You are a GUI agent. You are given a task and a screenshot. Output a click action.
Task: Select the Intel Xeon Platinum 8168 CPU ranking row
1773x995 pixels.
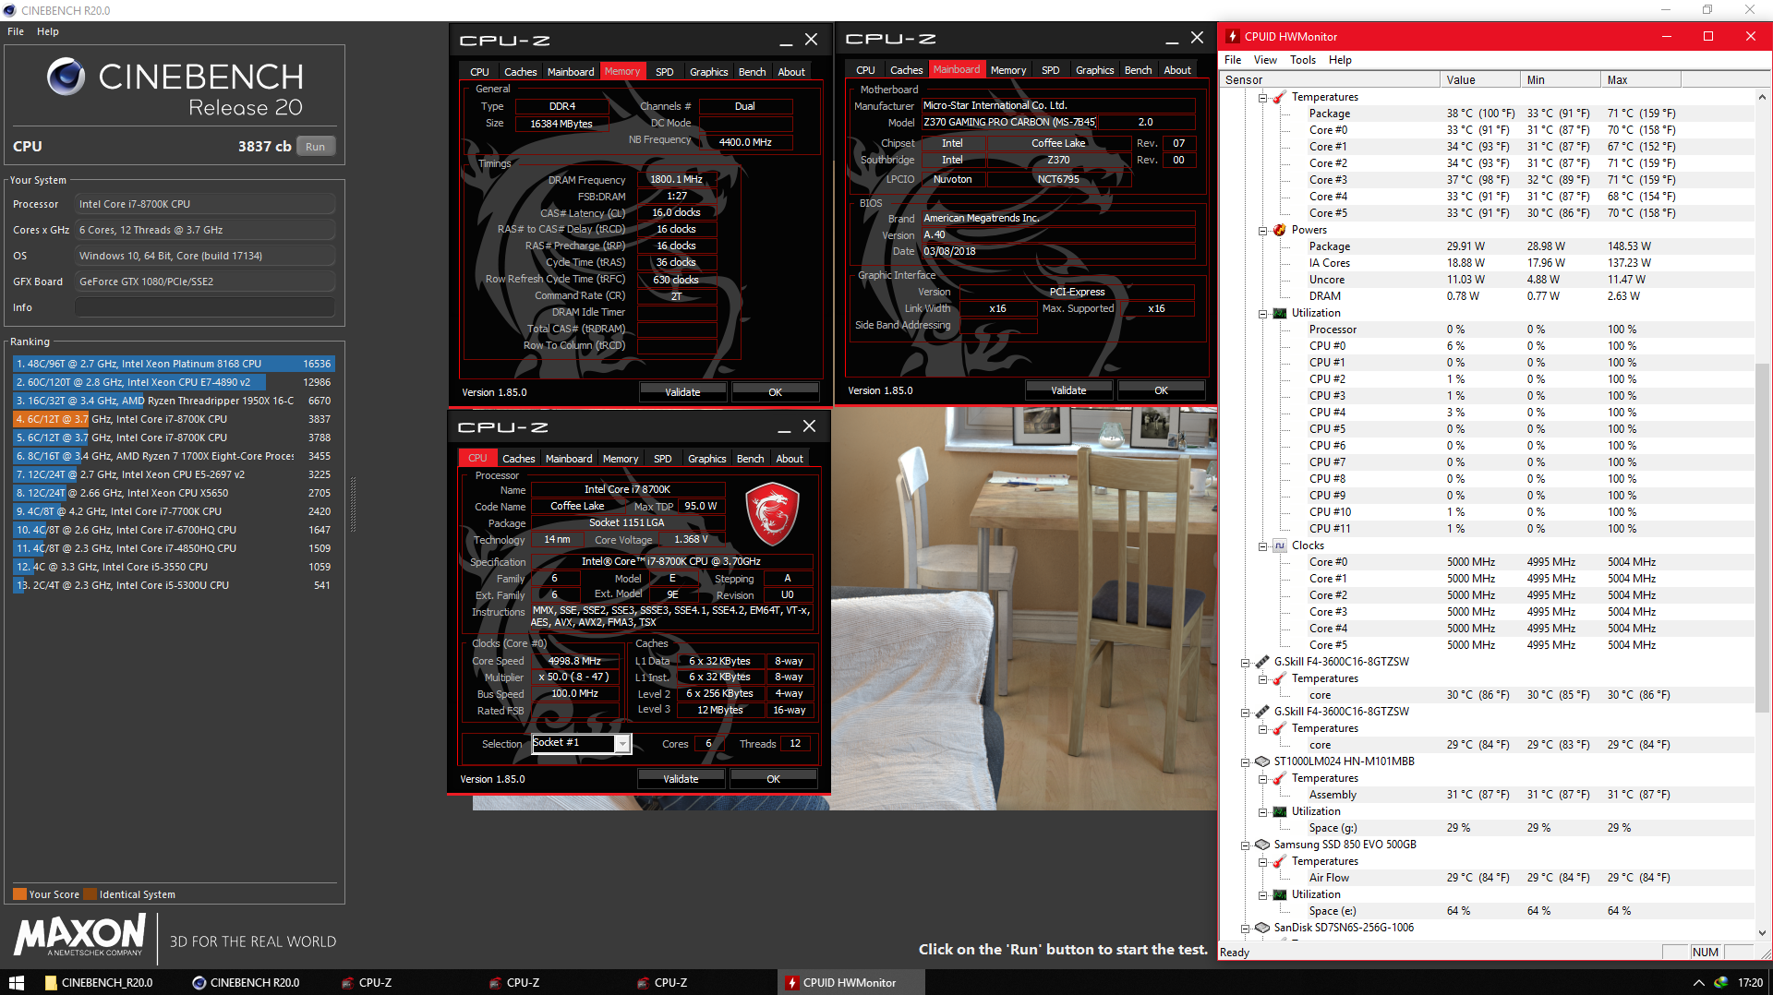pyautogui.click(x=174, y=364)
